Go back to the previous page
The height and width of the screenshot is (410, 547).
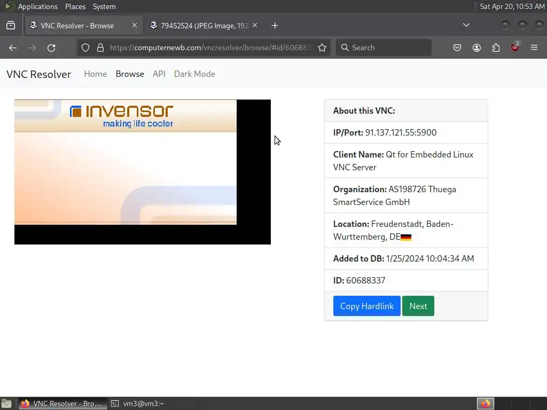(13, 48)
